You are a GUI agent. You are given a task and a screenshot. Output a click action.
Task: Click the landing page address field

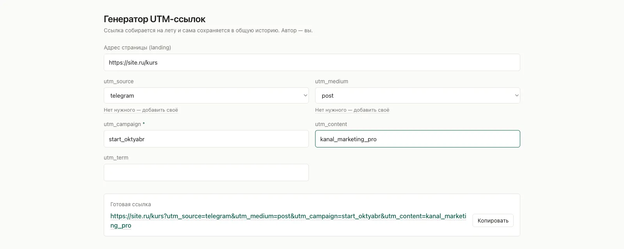312,62
